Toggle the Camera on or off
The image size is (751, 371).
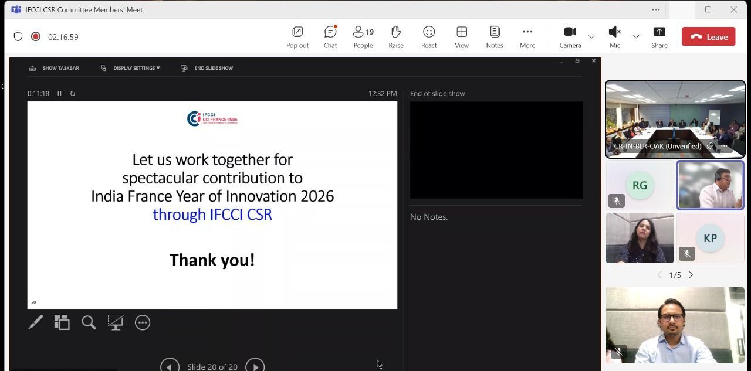point(570,36)
